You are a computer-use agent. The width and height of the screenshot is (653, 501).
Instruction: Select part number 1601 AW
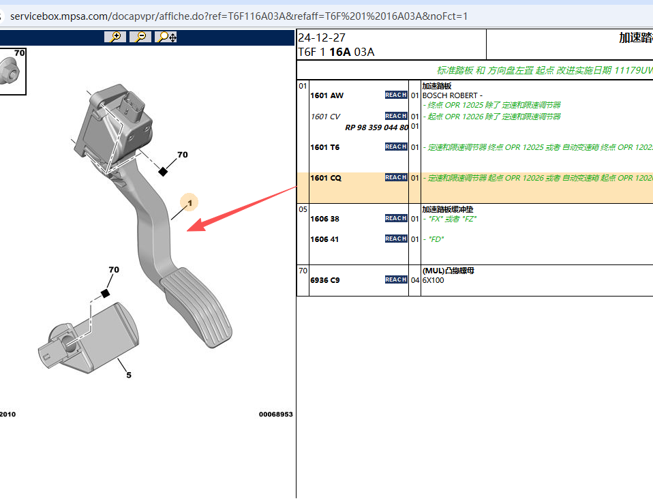327,96
